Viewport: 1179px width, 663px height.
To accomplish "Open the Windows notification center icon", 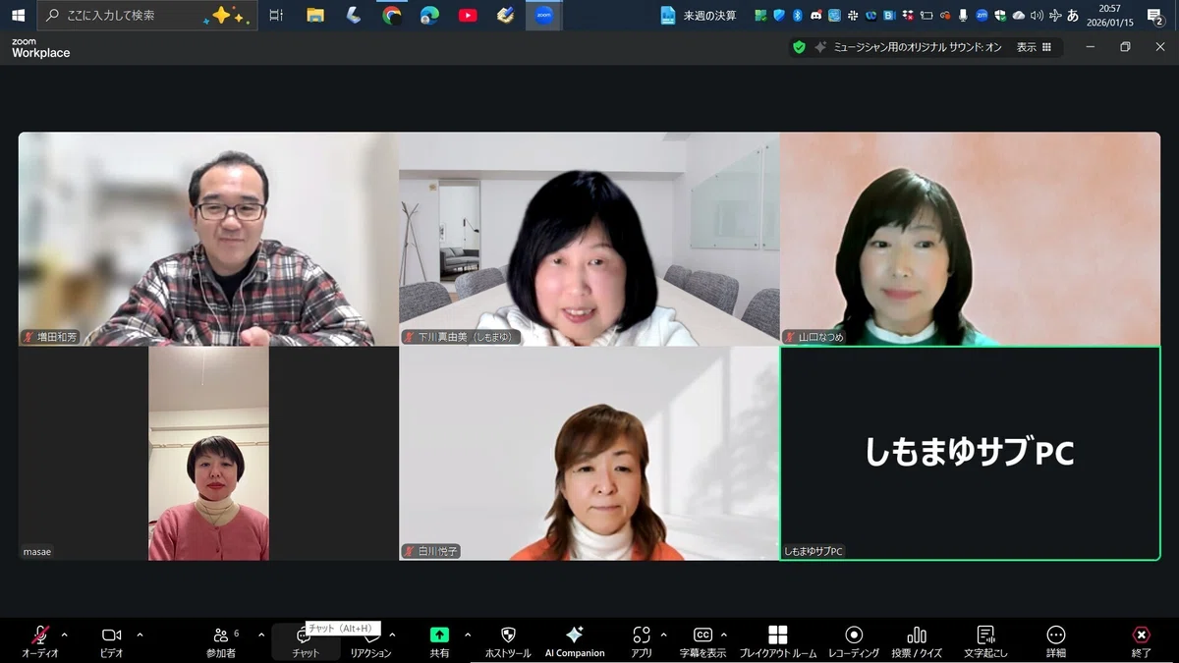I will coord(1155,16).
